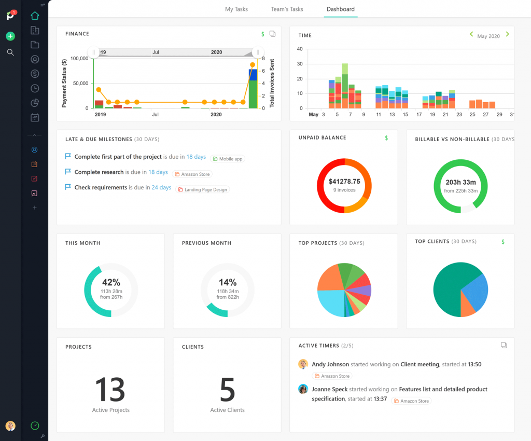Open the Clients section via person icon
Viewport: 531px width, 441px height.
coord(35,59)
